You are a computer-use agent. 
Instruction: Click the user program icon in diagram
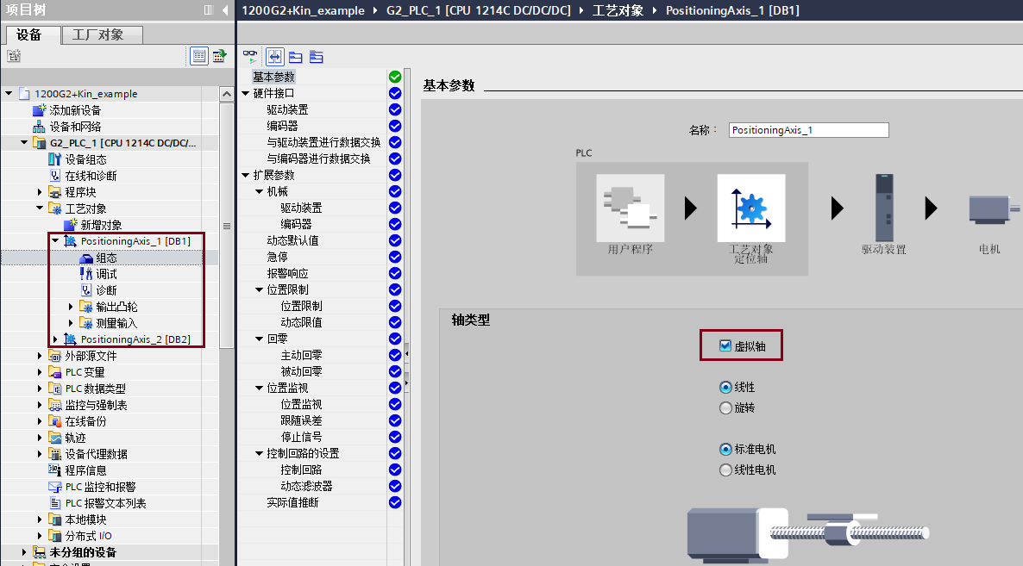(630, 208)
